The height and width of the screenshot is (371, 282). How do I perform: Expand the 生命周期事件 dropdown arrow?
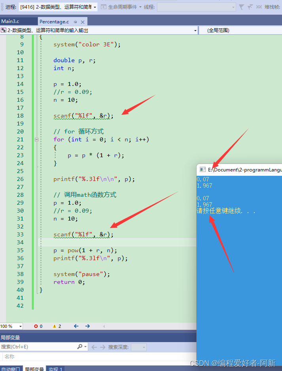(140, 7)
